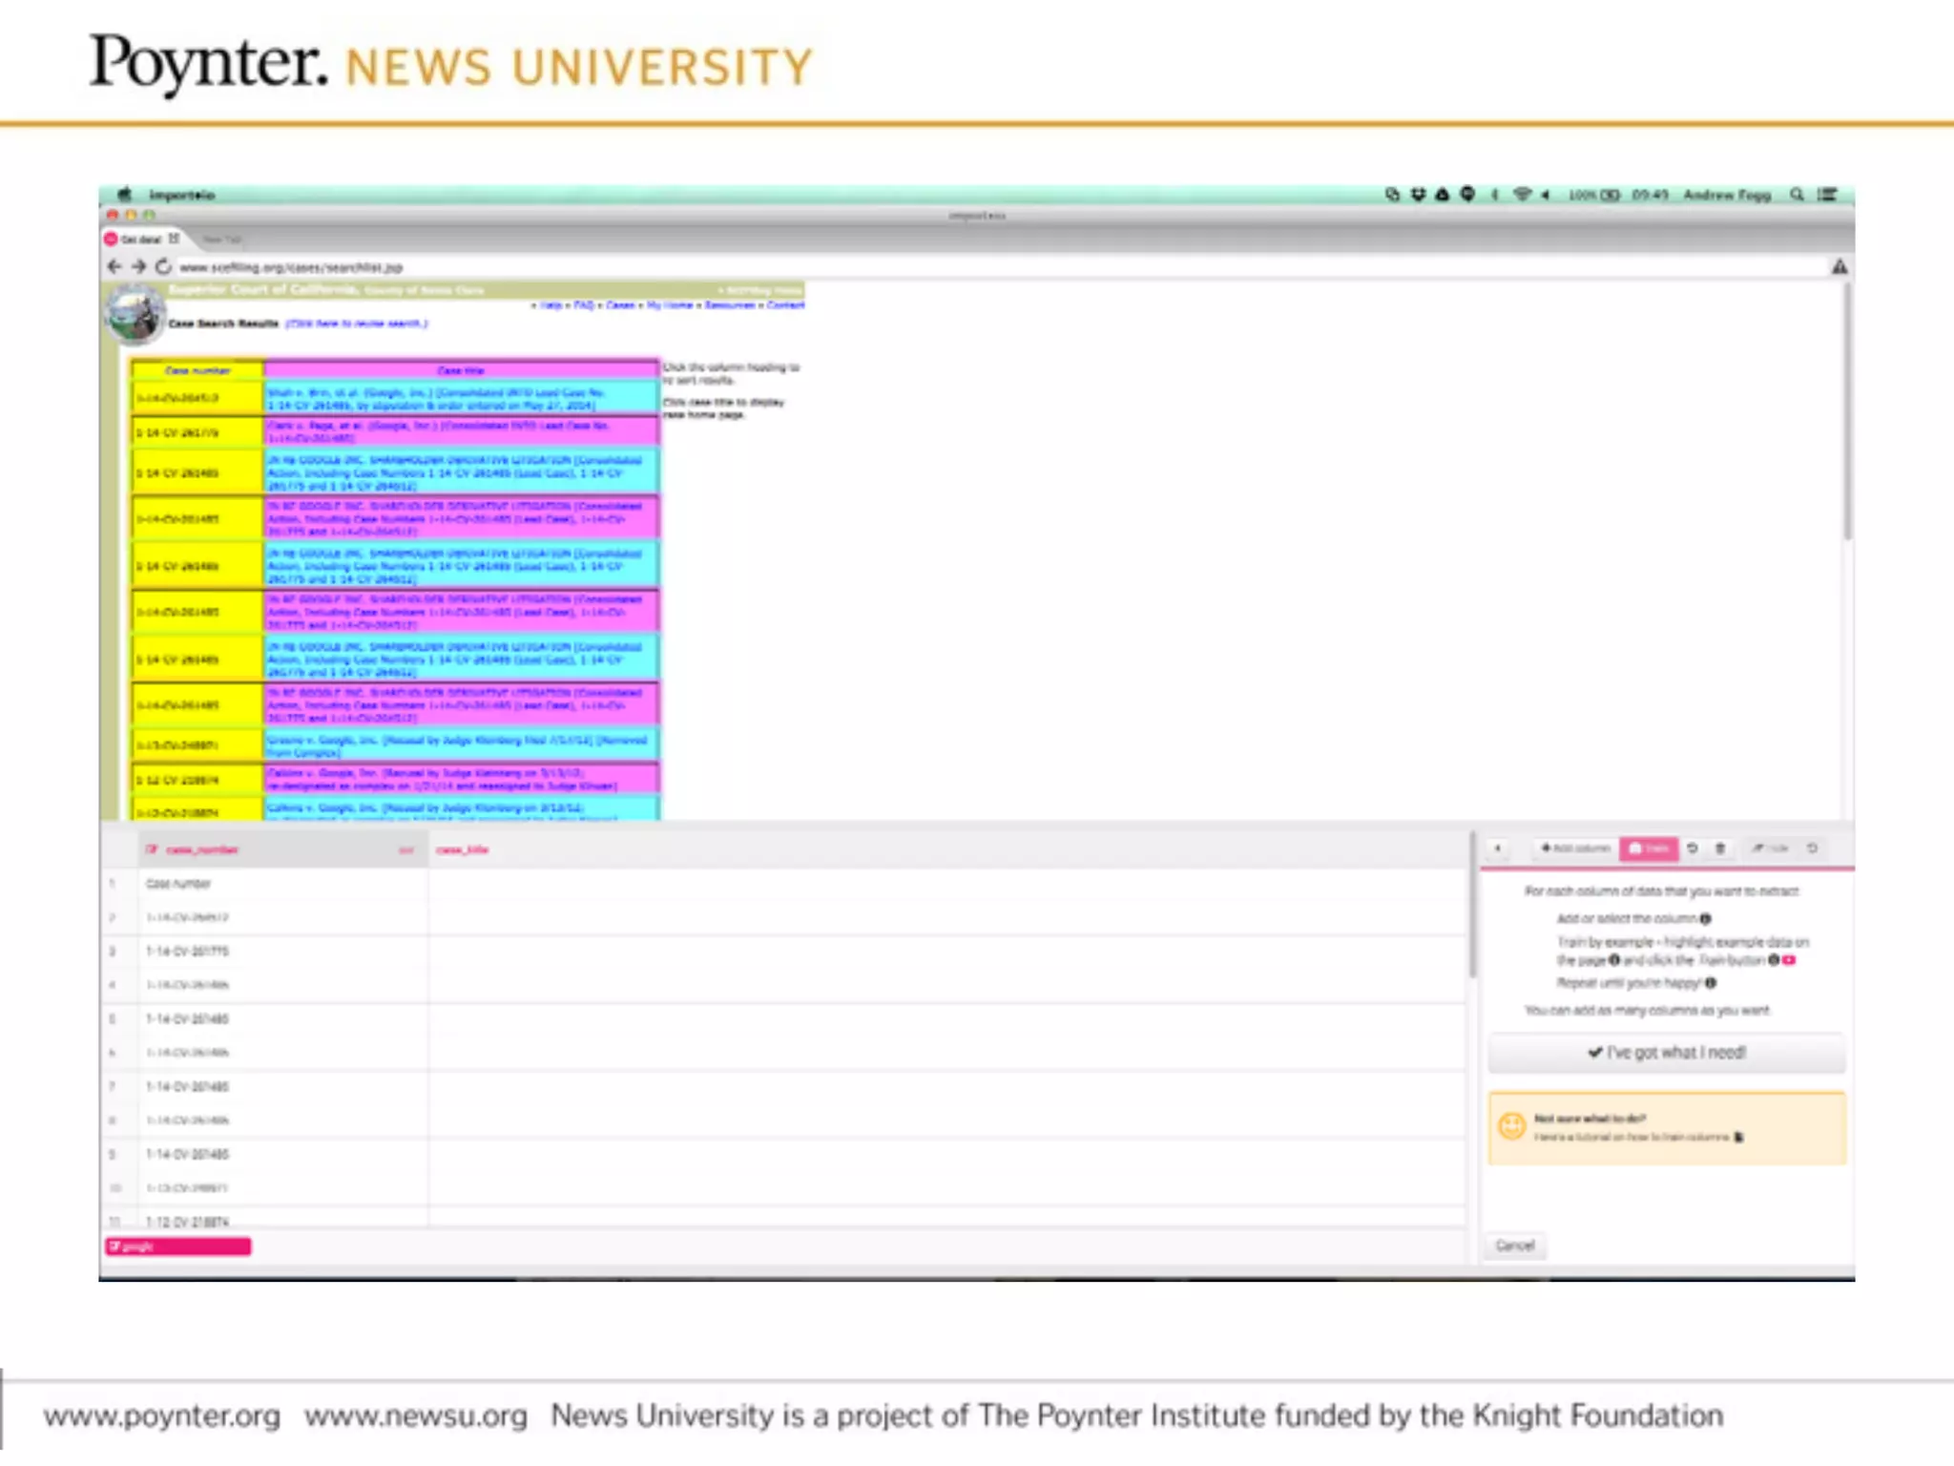This screenshot has height=1466, width=1954.
Task: Switch to the New Tab browser tab
Action: pyautogui.click(x=221, y=240)
